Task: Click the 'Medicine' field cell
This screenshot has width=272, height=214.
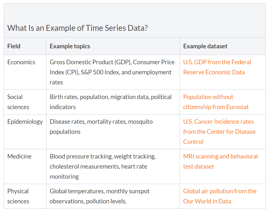Action: pos(19,157)
